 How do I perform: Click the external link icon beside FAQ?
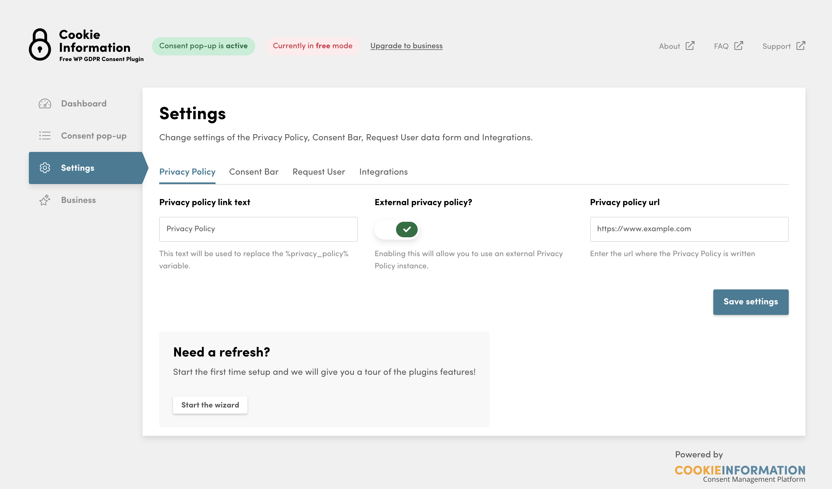738,45
